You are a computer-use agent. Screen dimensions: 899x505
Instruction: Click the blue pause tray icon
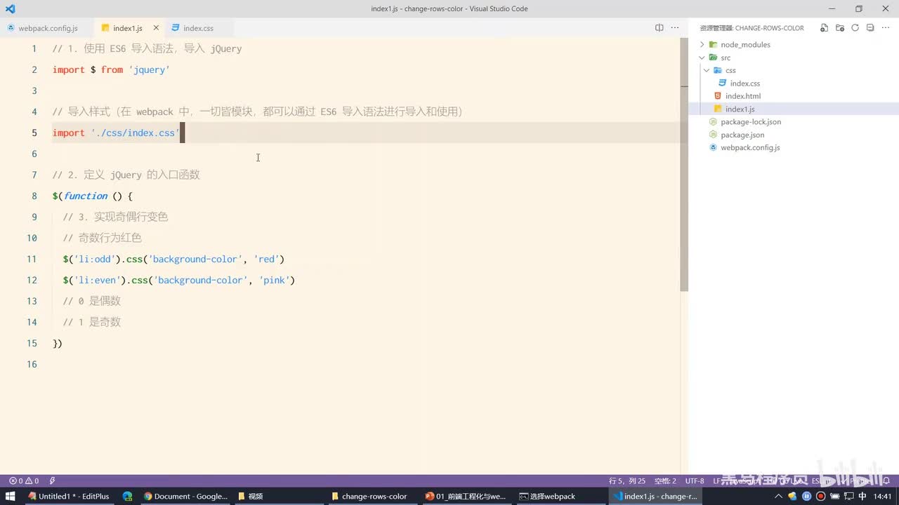[806, 496]
